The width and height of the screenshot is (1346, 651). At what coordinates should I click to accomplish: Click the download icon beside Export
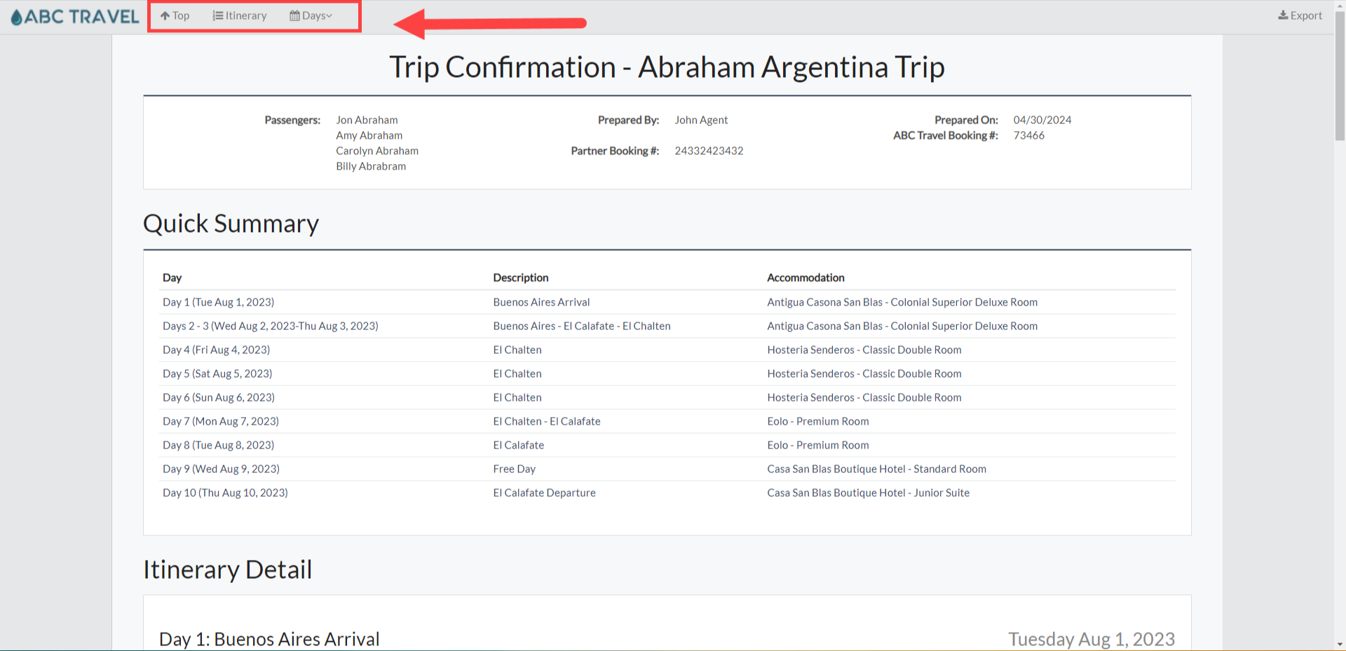click(x=1282, y=15)
